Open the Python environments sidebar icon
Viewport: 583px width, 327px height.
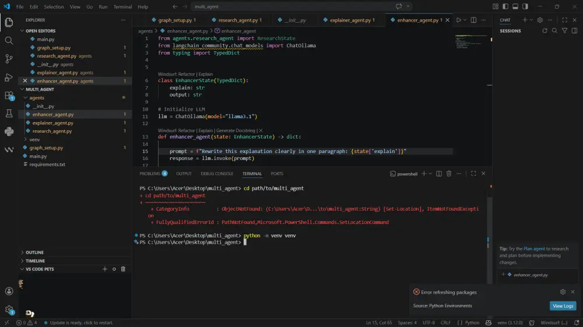coord(9,131)
